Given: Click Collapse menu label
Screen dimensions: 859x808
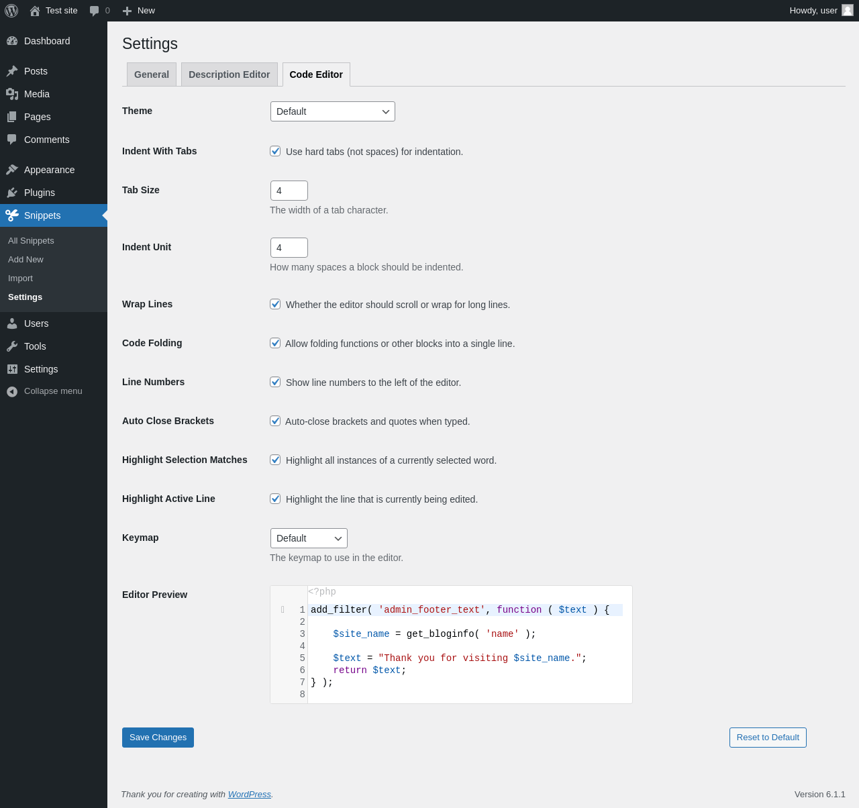Looking at the screenshot, I should [x=53, y=391].
